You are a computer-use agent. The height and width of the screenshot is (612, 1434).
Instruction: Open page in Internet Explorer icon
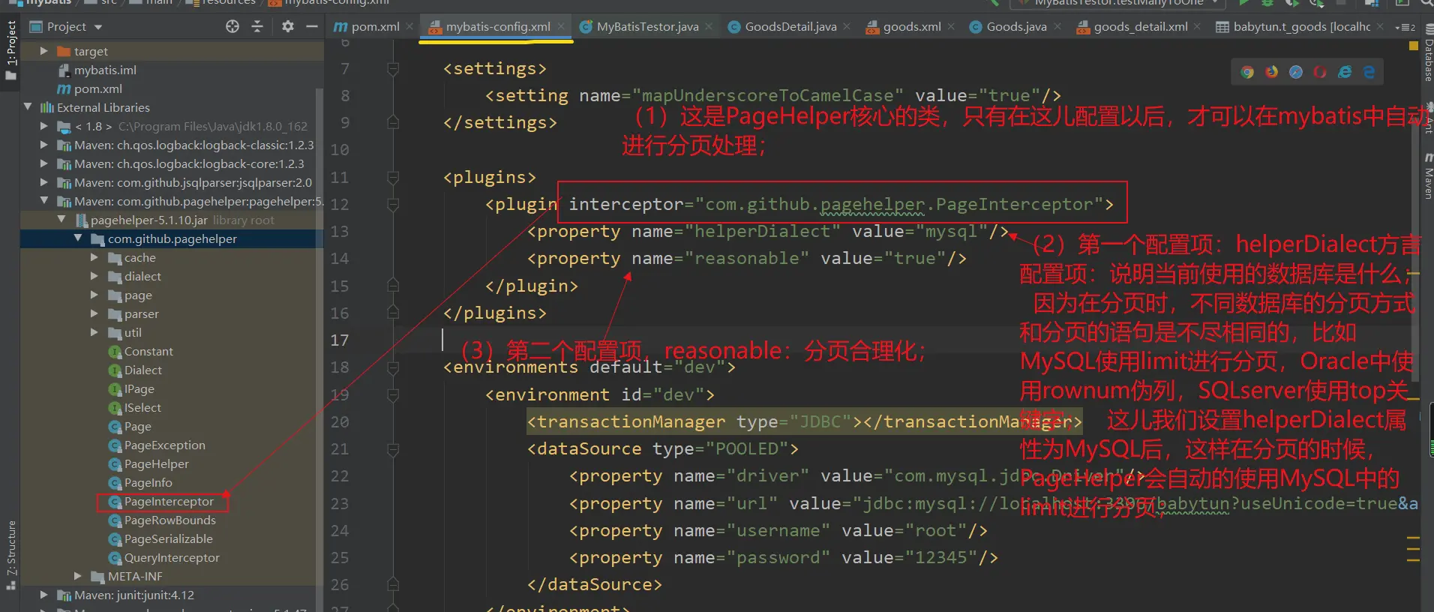1345,72
